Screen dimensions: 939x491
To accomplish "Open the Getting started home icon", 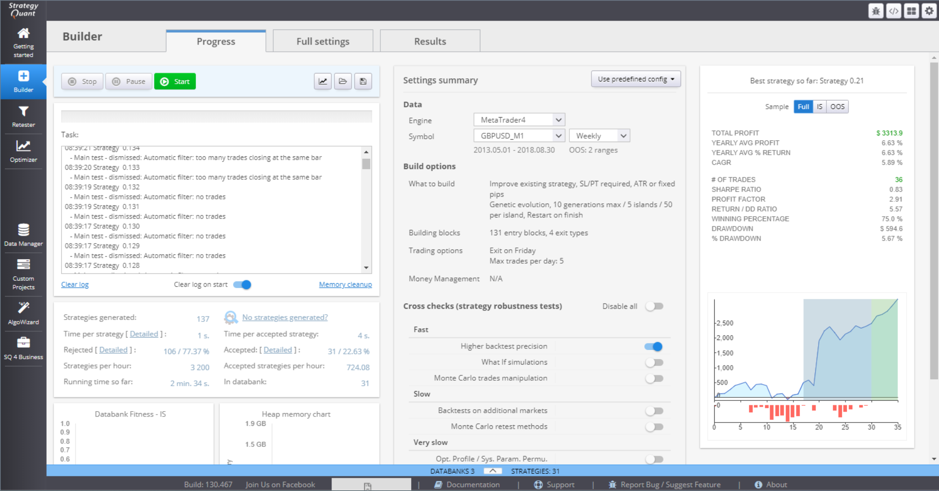I will tap(23, 33).
